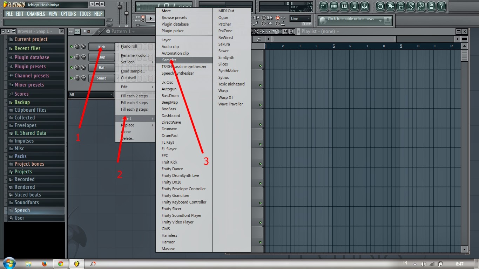Screen dimensions: 479x269
Task: Open the OPTIONS menu
Action: pos(68,14)
